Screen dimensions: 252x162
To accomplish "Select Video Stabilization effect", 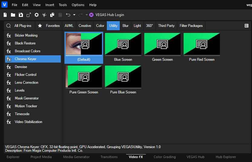I will [33, 122].
